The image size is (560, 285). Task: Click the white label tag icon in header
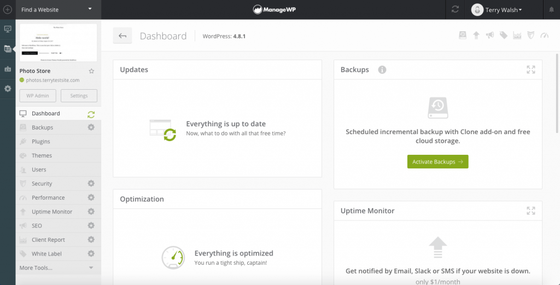point(504,35)
